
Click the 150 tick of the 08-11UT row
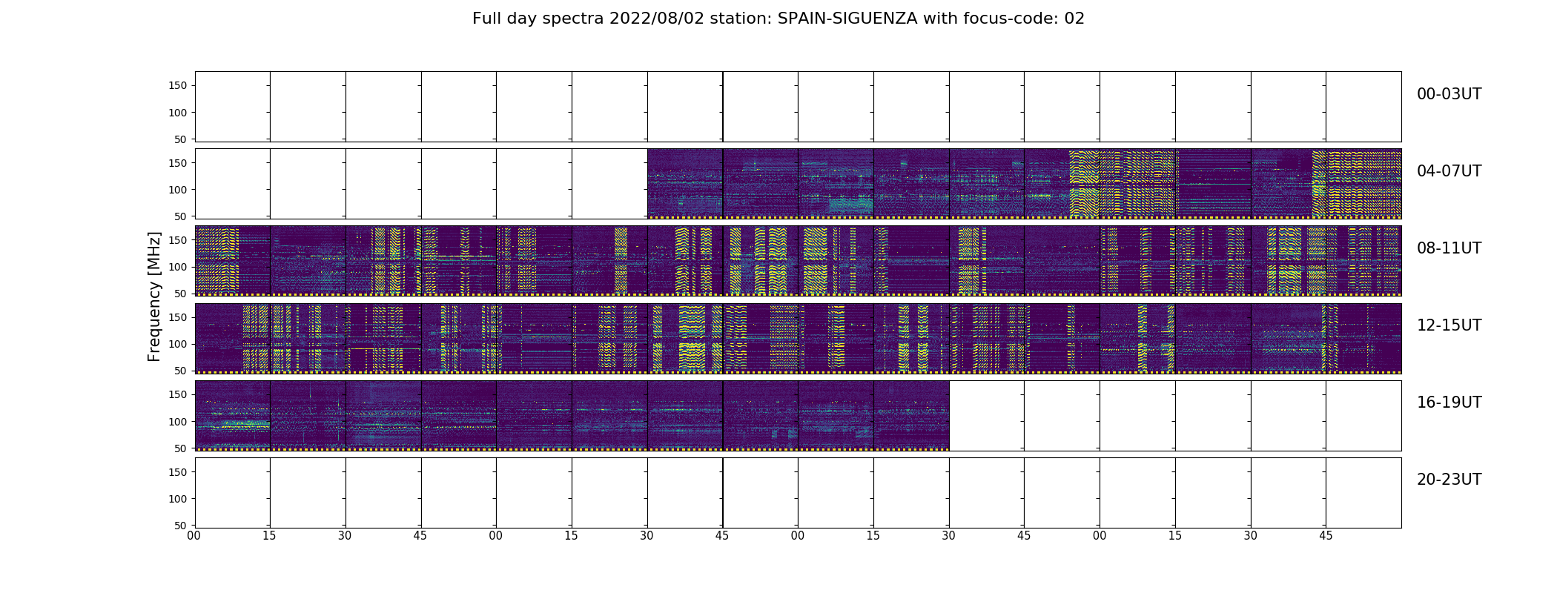[x=178, y=240]
